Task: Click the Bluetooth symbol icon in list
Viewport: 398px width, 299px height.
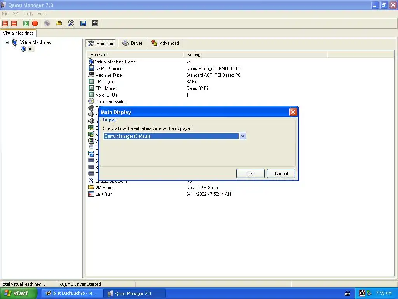Action: (x=91, y=181)
